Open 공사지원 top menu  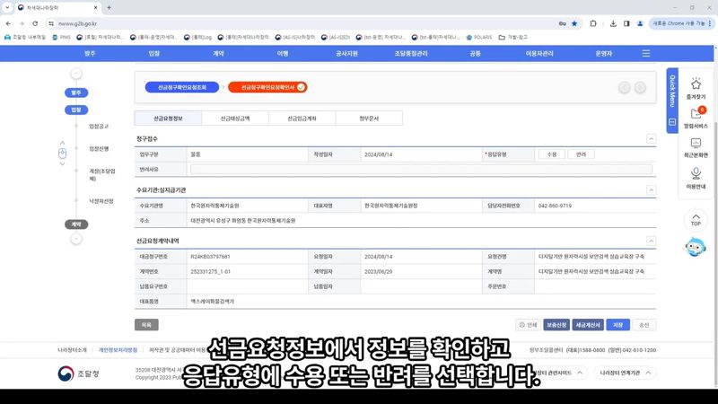[346, 54]
